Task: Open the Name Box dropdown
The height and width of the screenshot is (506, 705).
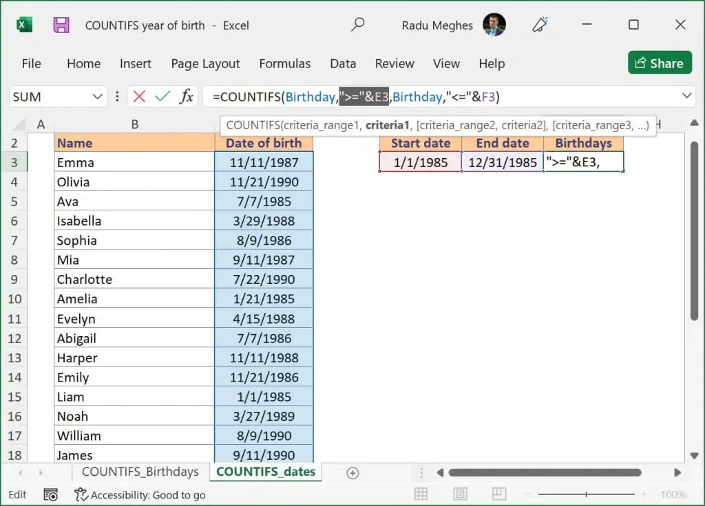Action: tap(98, 96)
